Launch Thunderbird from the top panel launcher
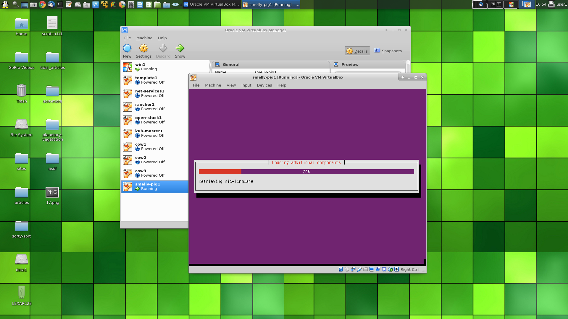This screenshot has height=319, width=568. tap(51, 4)
